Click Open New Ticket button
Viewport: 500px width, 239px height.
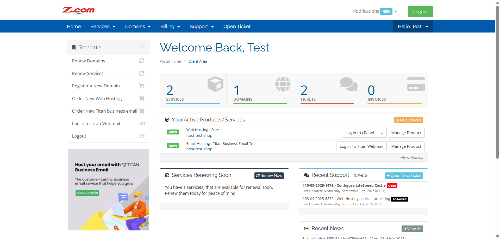click(404, 176)
